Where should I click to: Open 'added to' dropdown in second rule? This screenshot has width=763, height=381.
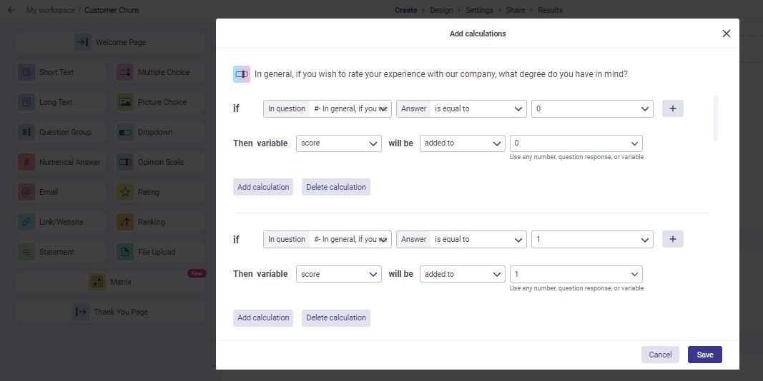[x=462, y=274]
